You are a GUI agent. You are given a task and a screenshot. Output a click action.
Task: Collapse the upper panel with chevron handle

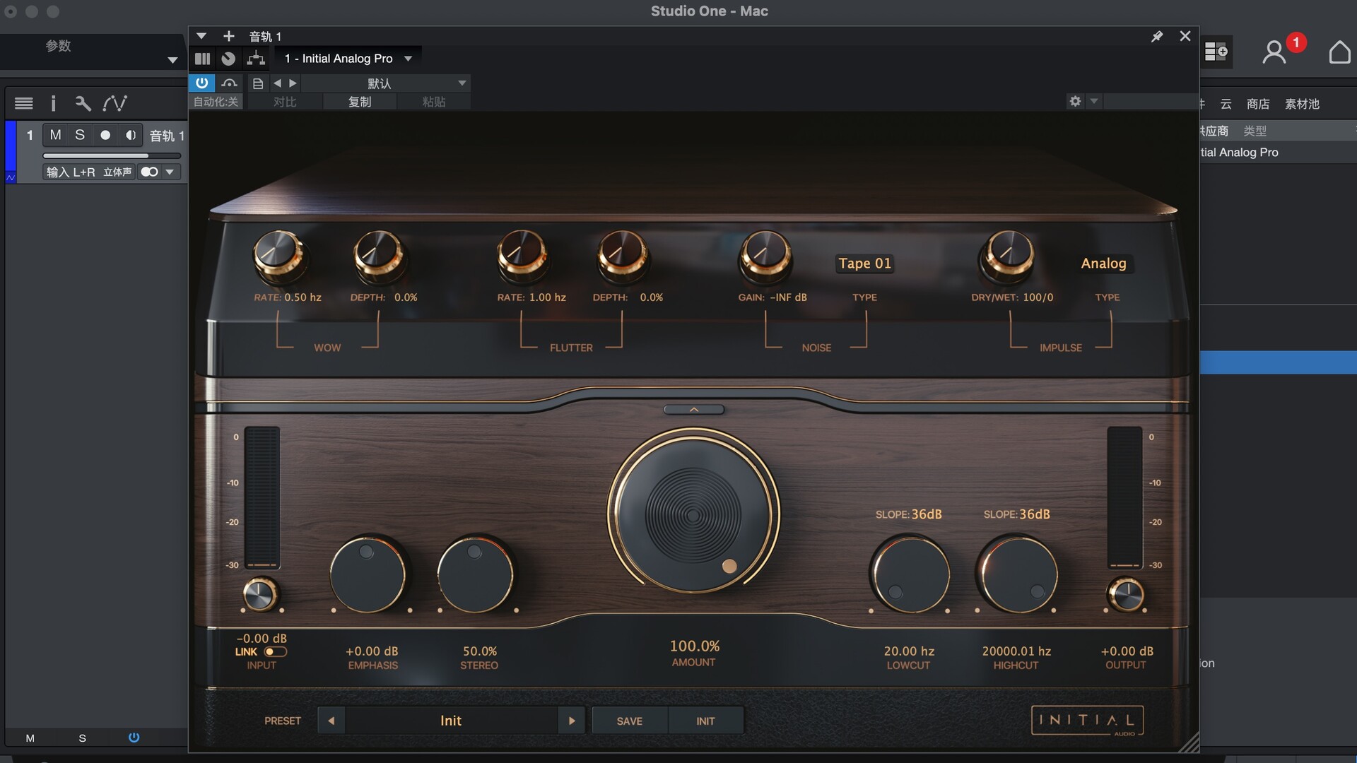693,410
